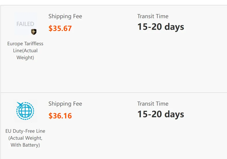
Task: Click Shipping Fee heading in Europe Tariffless row
Action: [65, 16]
